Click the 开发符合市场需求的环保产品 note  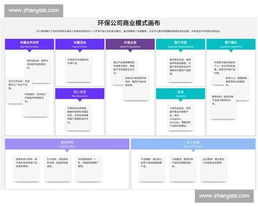tap(78, 69)
